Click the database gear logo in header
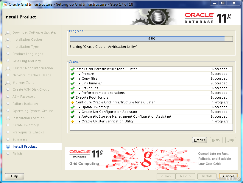The height and width of the screenshot is (183, 243). pyautogui.click(x=158, y=17)
